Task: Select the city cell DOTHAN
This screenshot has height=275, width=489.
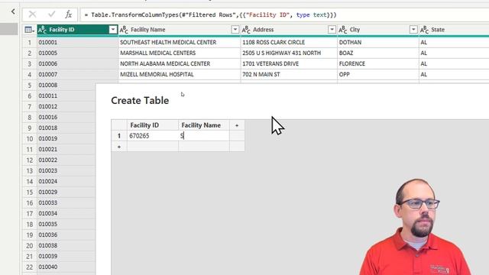Action: click(378, 42)
